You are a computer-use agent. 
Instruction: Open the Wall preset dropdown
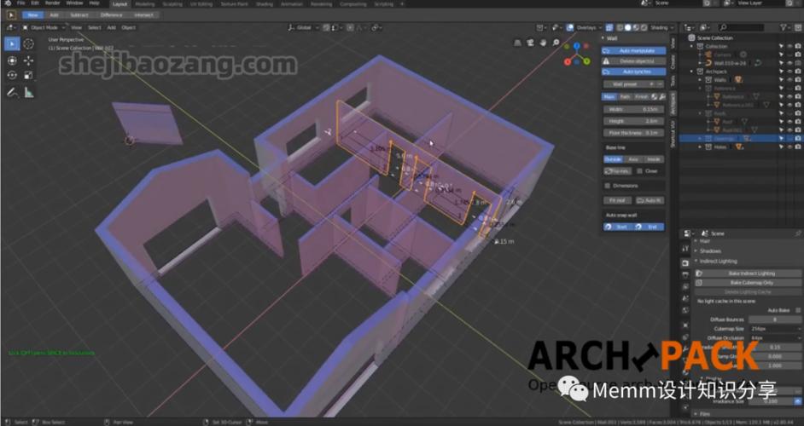click(625, 84)
